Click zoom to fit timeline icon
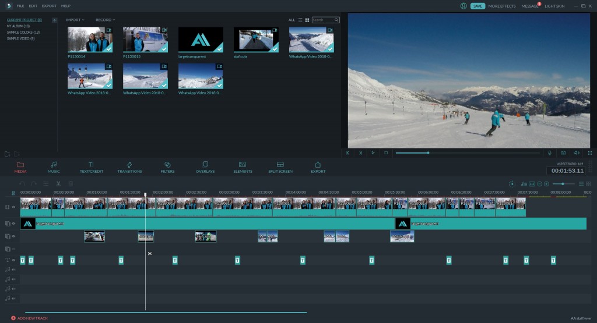 tap(532, 184)
